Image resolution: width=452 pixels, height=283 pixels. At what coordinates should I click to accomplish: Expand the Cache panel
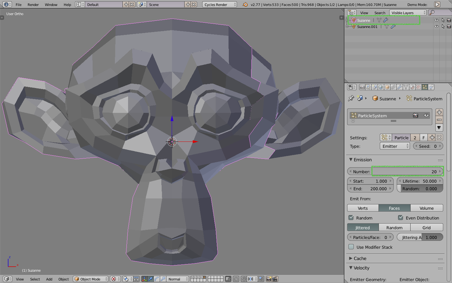tap(351, 258)
